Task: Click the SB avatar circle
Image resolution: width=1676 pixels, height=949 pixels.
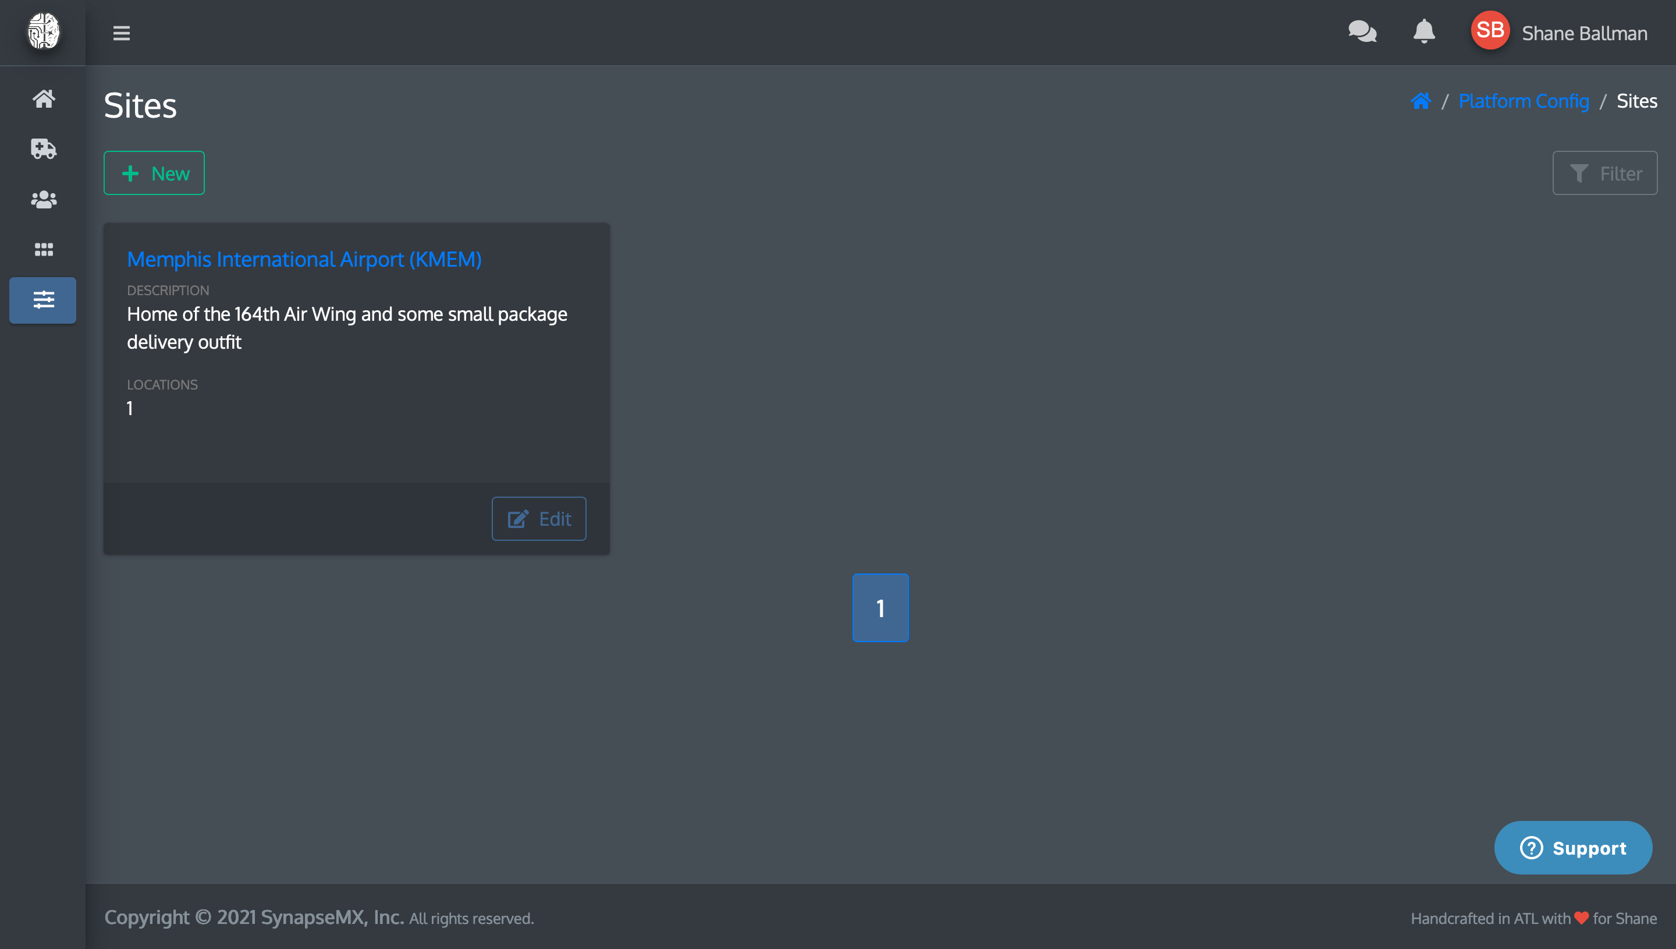Action: (1490, 29)
